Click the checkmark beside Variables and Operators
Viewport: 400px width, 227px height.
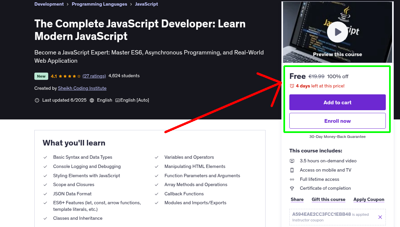coord(157,157)
